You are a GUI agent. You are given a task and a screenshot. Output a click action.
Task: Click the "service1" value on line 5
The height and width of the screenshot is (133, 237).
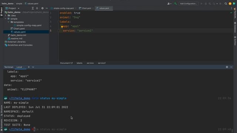point(85,31)
